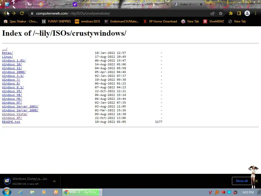Open the EndermanCH/Malw... bookmark
Image resolution: width=261 pixels, height=196 pixels.
click(x=122, y=21)
